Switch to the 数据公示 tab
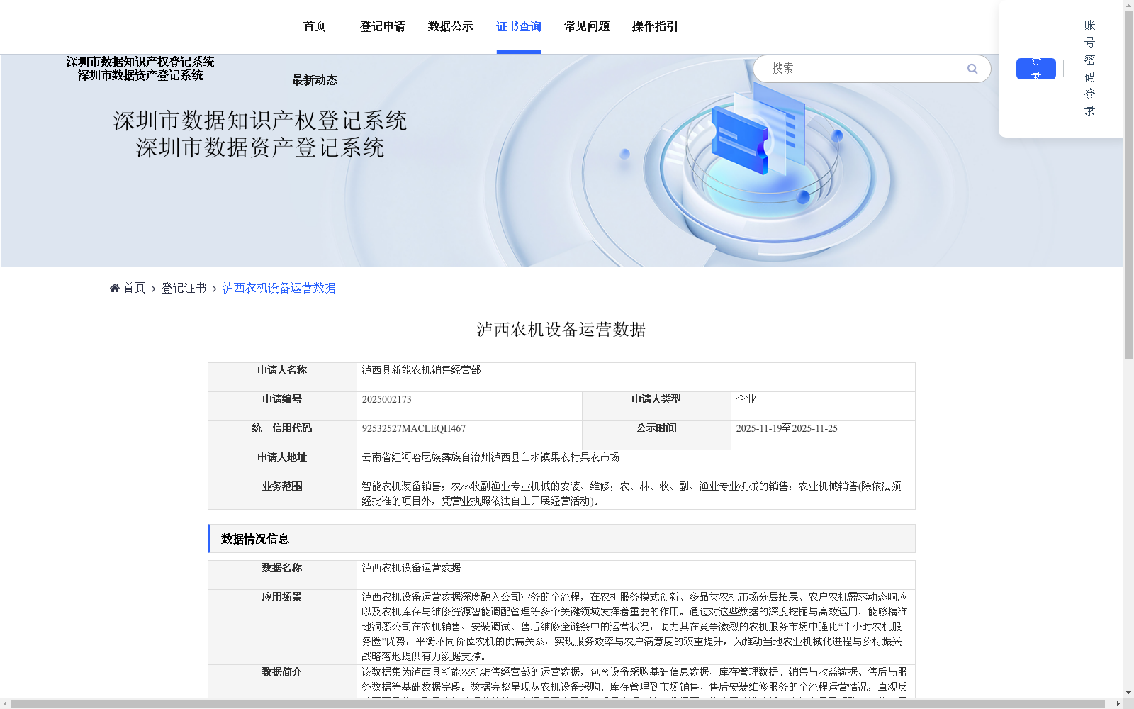Viewport: 1134px width, 709px height. [x=449, y=26]
